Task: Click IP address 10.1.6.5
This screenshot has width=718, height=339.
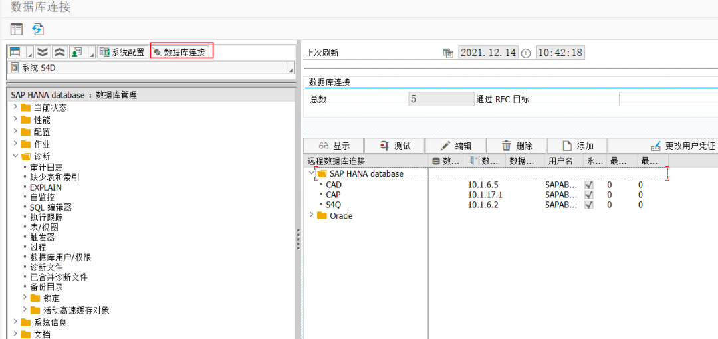Action: coord(483,185)
